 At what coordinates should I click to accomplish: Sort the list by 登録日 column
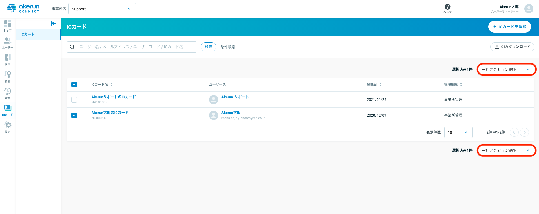pos(374,85)
